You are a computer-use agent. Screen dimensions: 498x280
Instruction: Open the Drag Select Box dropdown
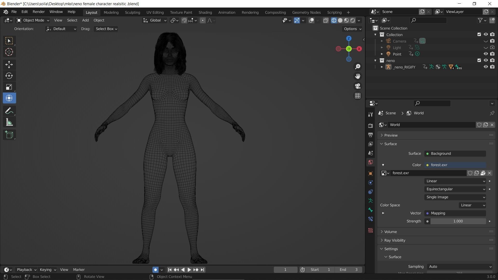pyautogui.click(x=106, y=29)
